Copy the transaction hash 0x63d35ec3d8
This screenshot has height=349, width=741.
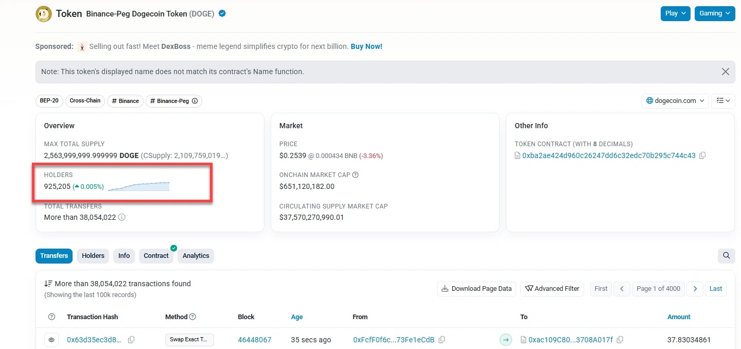[131, 340]
